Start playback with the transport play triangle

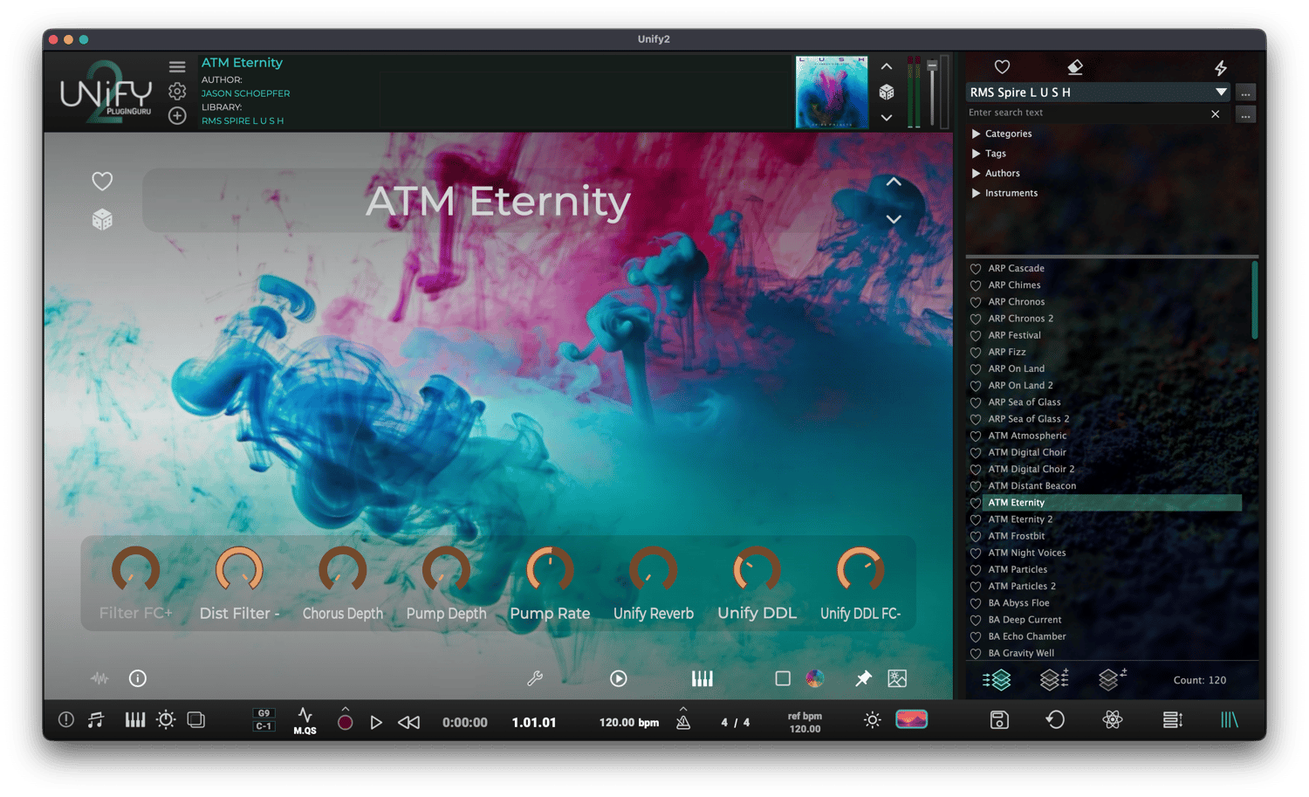coord(376,722)
